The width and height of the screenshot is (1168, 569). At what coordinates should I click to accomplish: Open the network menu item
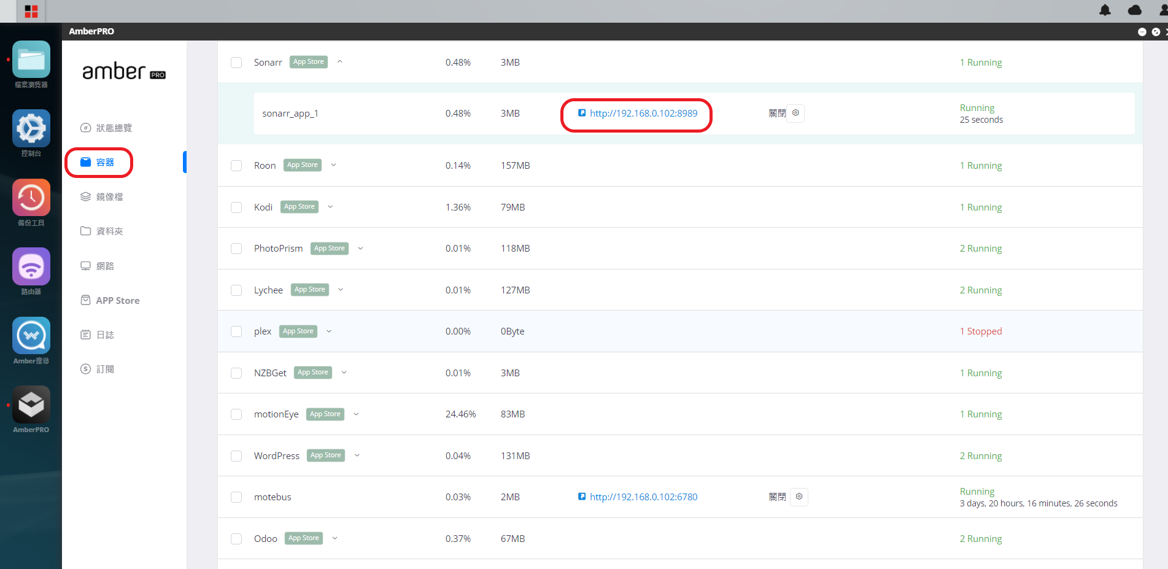coord(98,266)
